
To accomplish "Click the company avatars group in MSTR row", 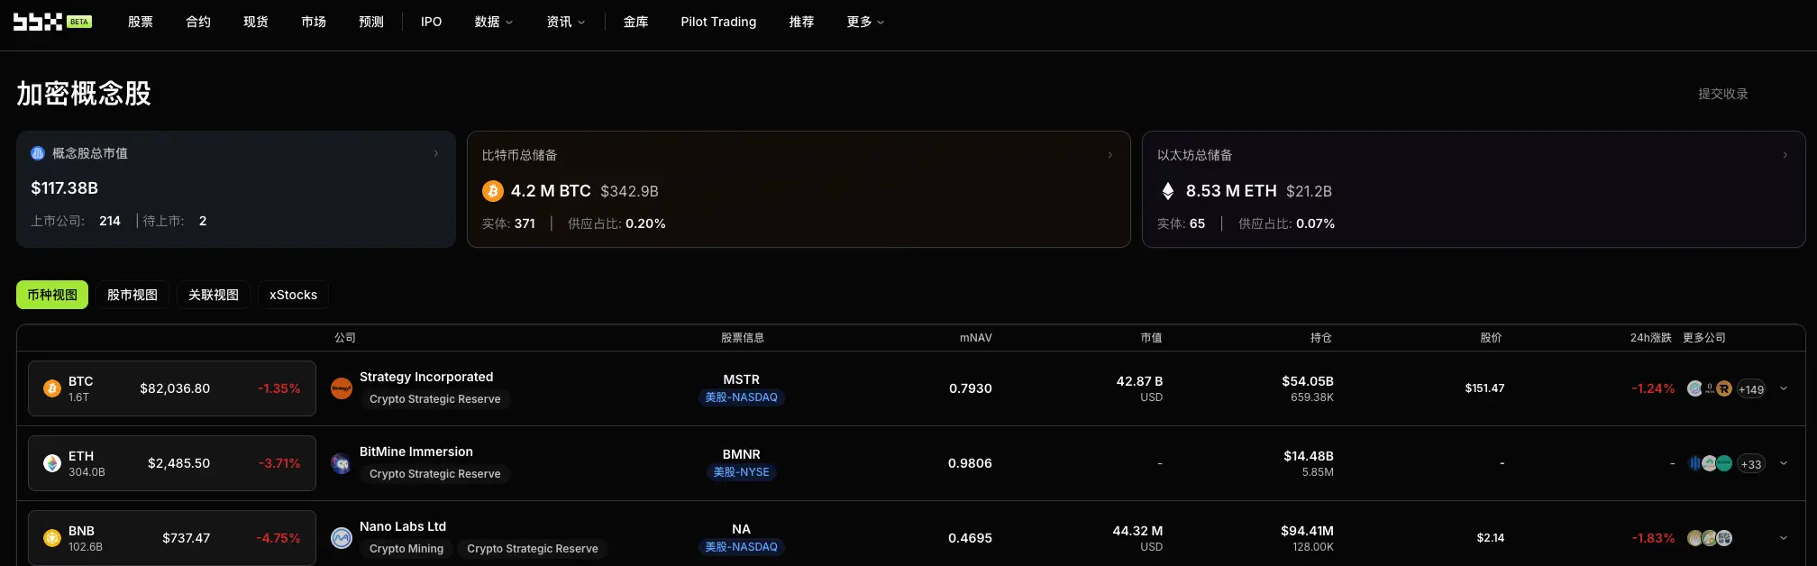I will [1709, 388].
